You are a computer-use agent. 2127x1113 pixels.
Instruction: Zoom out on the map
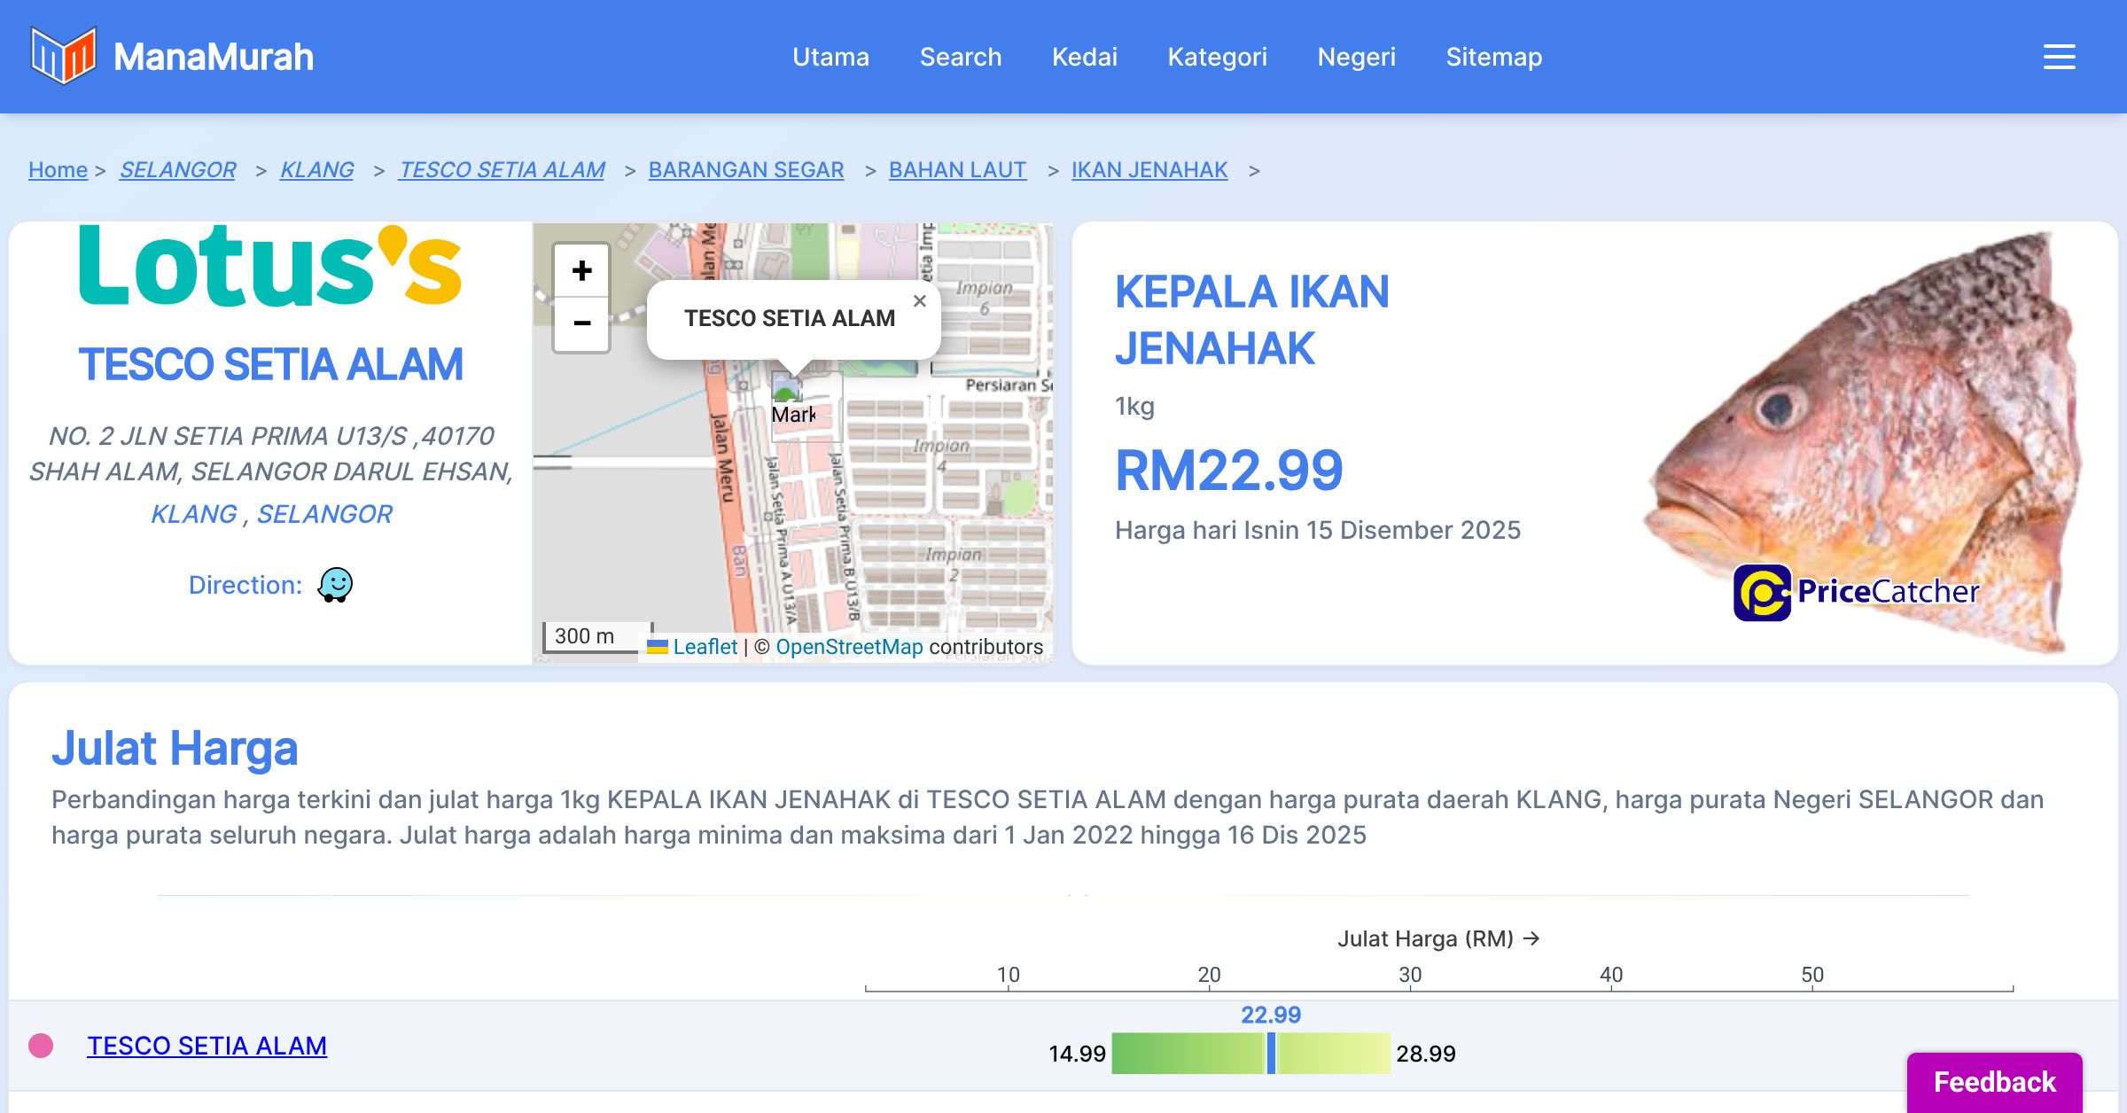coord(581,323)
